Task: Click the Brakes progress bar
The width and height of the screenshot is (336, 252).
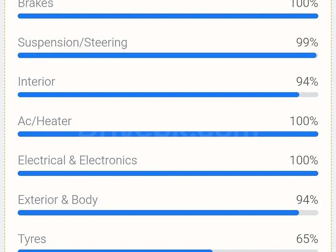Action: (168, 16)
